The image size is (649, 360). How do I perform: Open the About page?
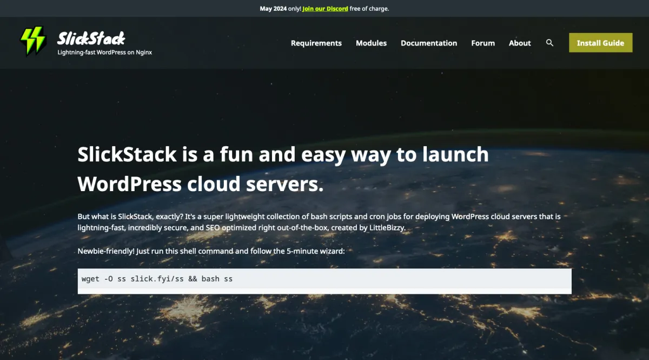520,43
